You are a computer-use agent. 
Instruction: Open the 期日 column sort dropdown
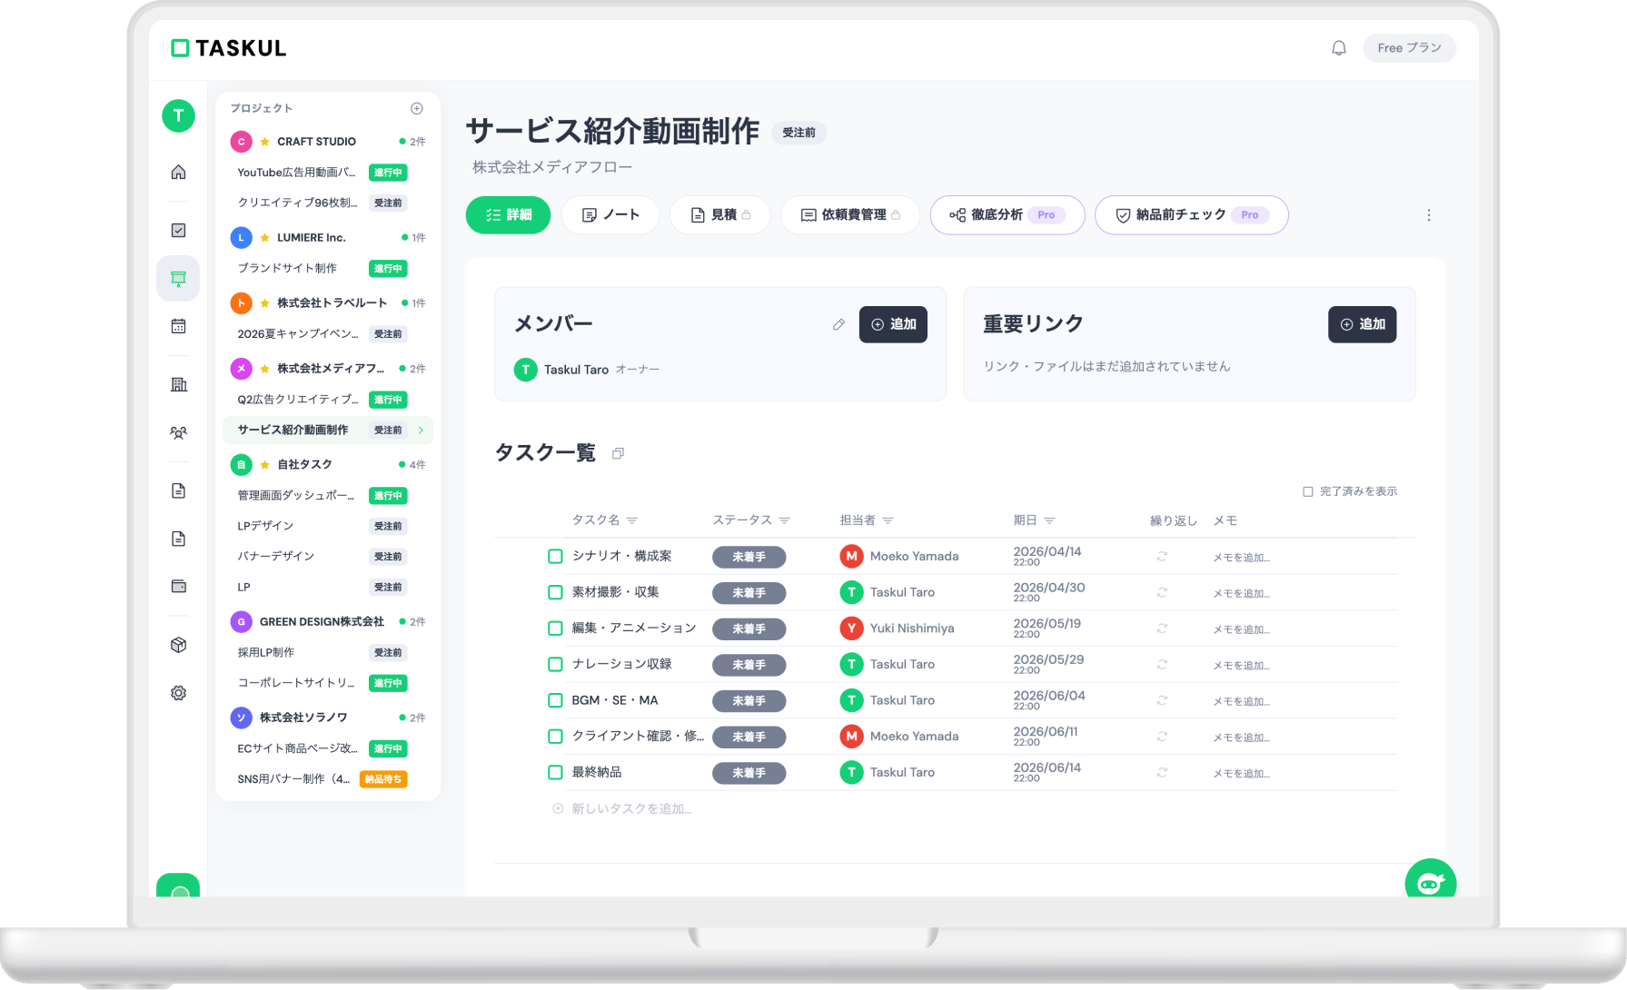[1051, 520]
